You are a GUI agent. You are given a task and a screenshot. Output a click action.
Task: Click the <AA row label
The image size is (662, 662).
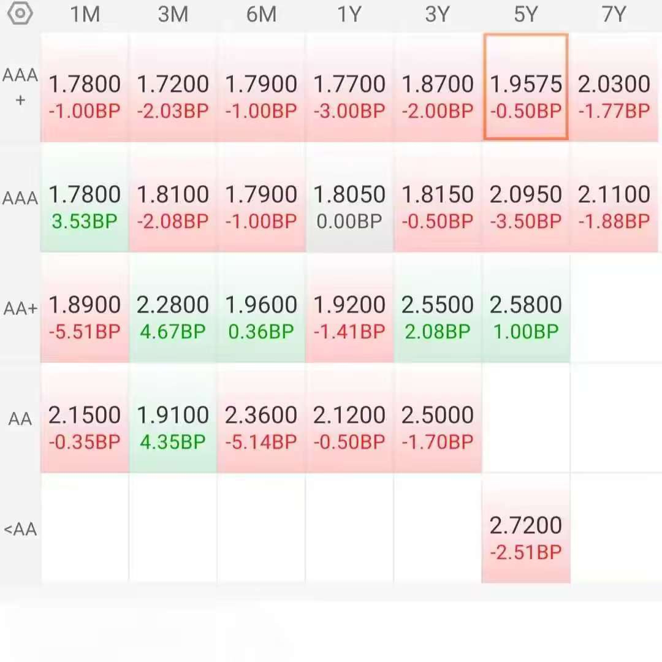click(20, 529)
